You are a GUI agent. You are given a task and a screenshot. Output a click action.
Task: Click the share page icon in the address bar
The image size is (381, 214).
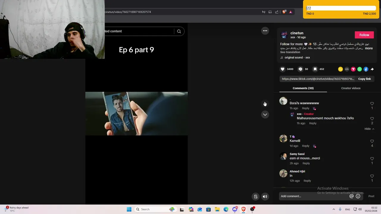click(x=277, y=12)
